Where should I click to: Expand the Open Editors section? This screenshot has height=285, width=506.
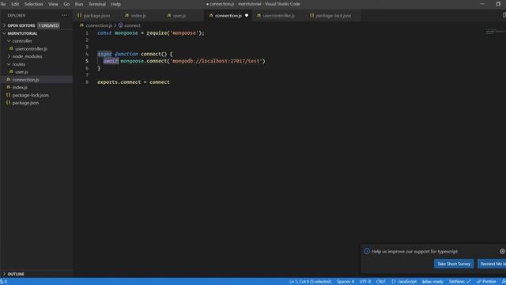point(21,25)
